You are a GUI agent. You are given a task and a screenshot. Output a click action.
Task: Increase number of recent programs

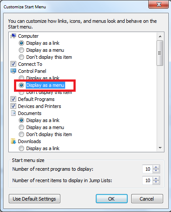point(156,167)
